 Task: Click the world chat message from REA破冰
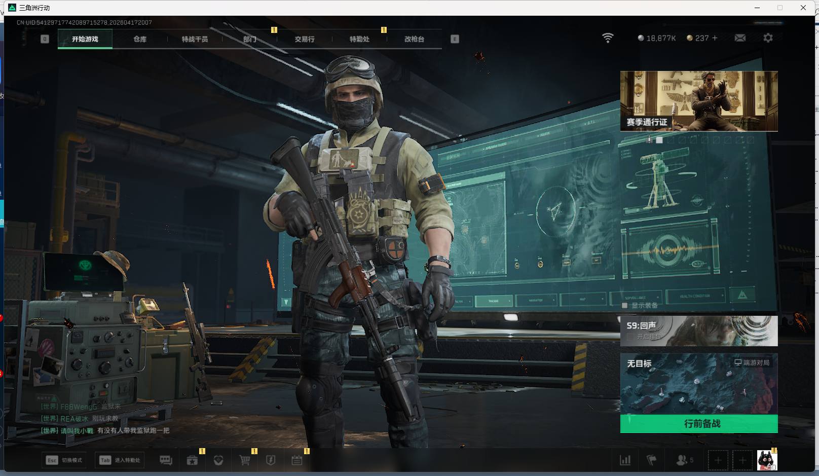[x=80, y=419]
